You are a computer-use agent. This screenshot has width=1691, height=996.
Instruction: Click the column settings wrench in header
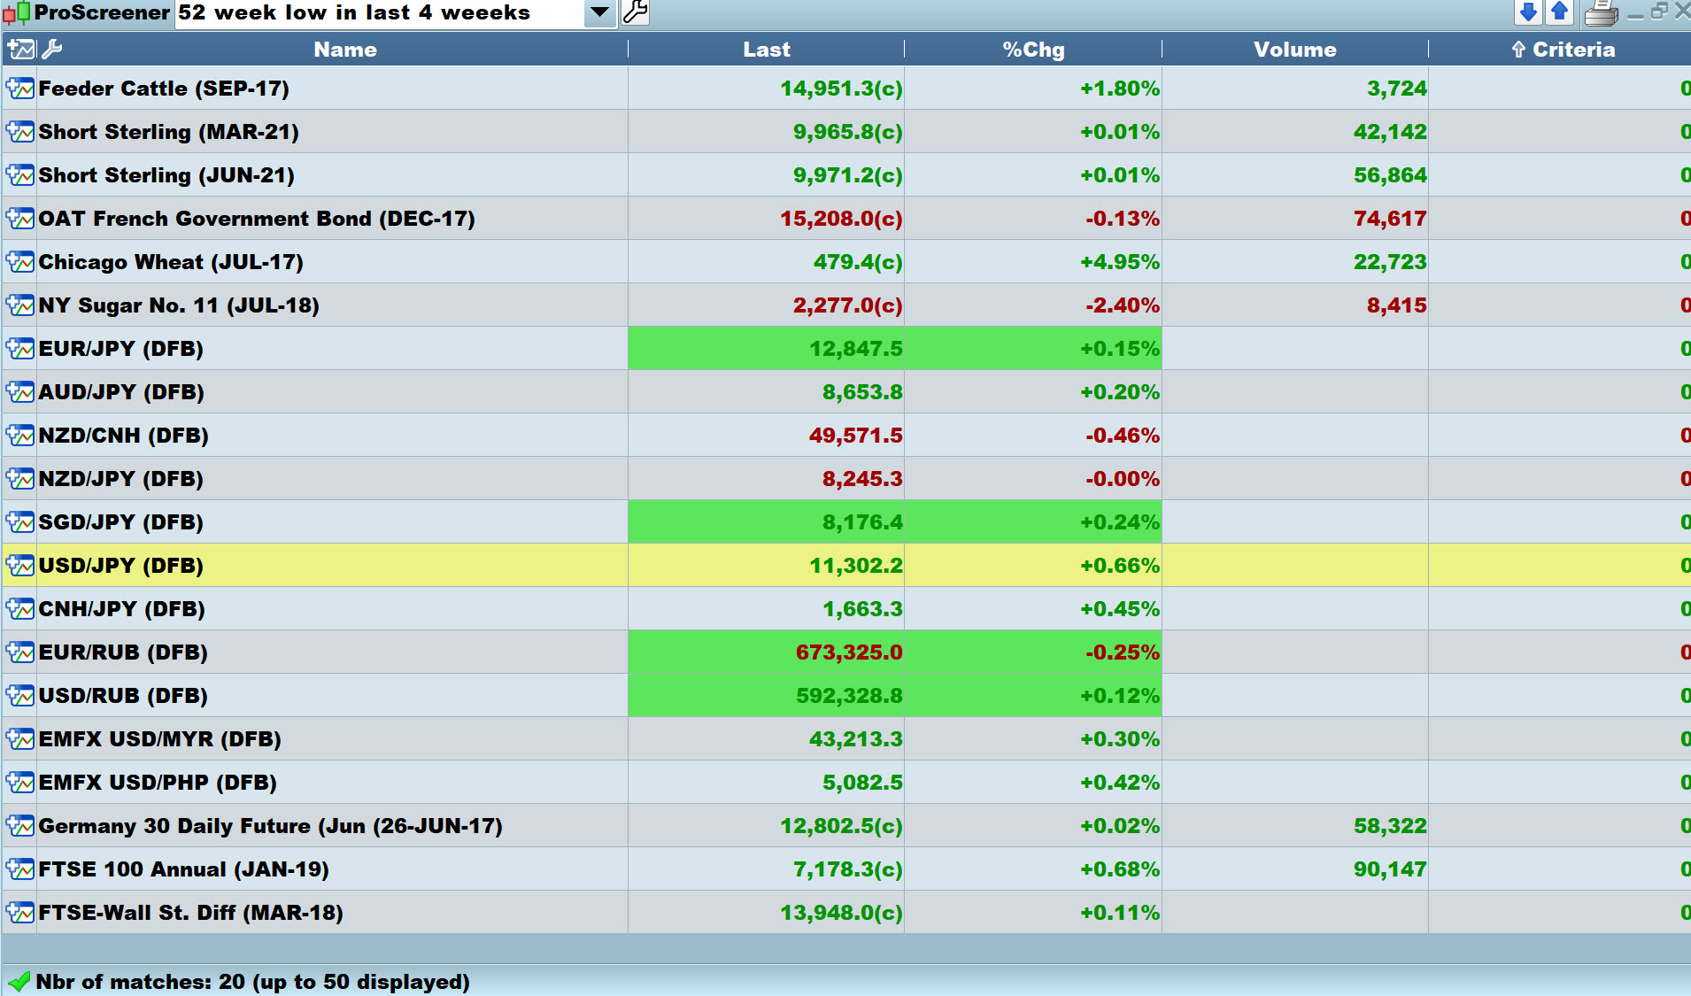(x=52, y=50)
